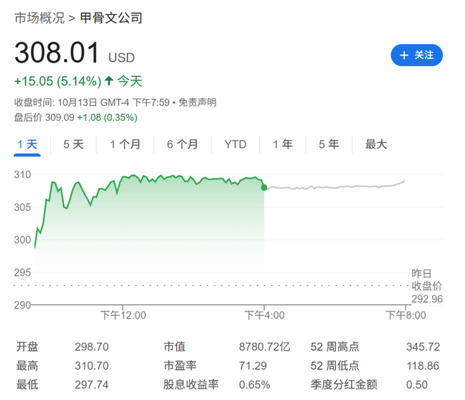The image size is (465, 400).
Task: Switch to the 5 天 tab
Action: coord(73,144)
